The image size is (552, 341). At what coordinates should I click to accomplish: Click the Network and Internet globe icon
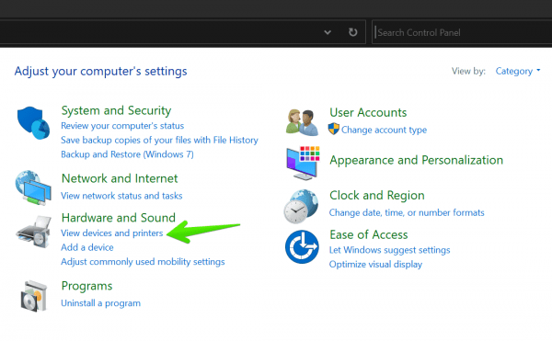(x=33, y=188)
